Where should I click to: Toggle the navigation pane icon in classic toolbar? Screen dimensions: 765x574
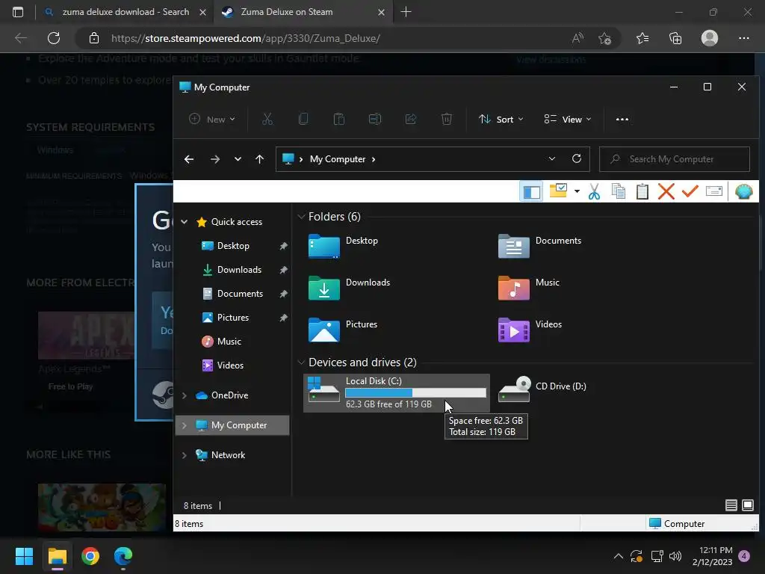[x=531, y=191]
